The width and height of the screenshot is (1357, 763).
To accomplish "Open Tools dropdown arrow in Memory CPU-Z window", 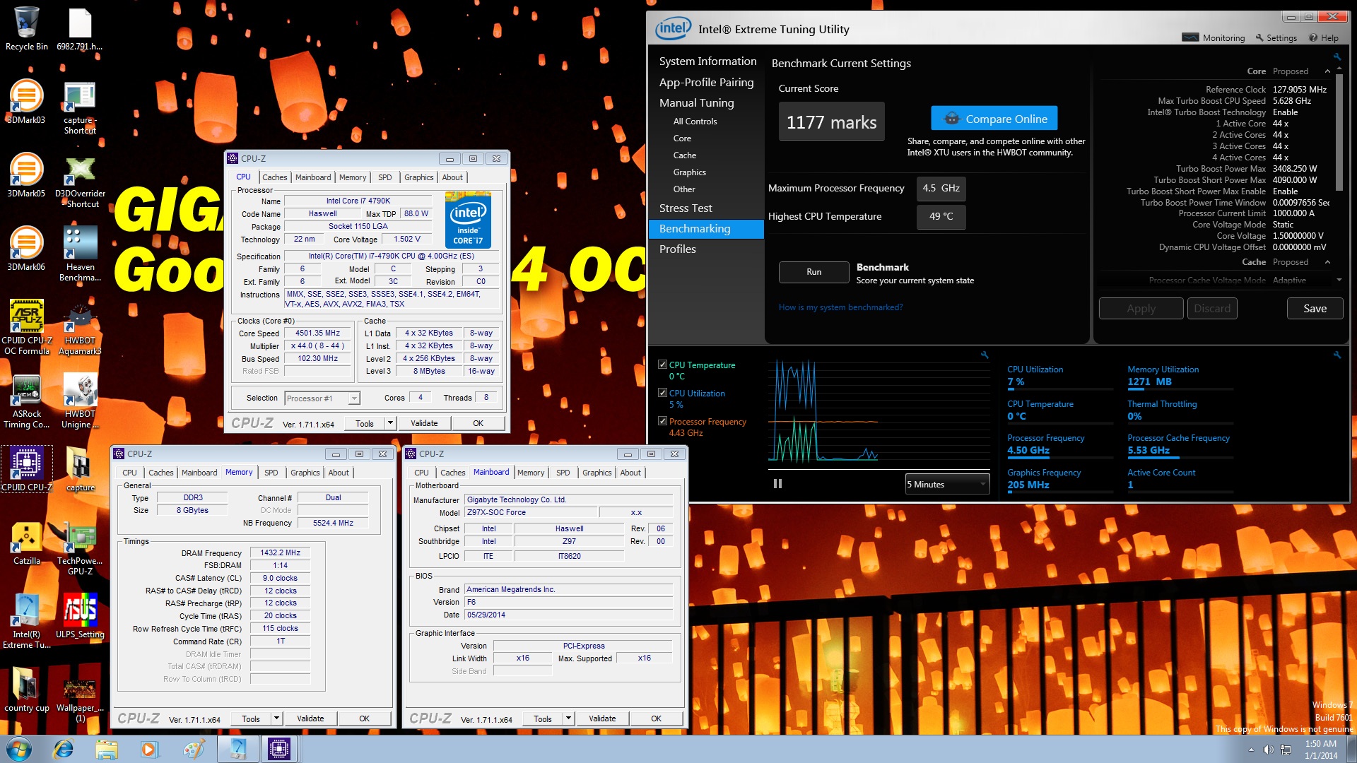I will tap(276, 718).
